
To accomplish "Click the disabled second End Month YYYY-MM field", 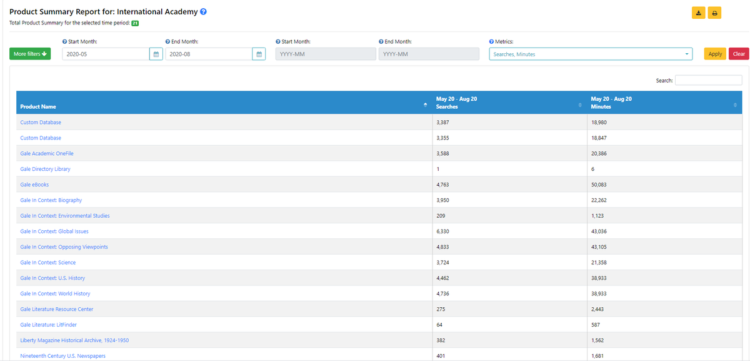I will (428, 54).
